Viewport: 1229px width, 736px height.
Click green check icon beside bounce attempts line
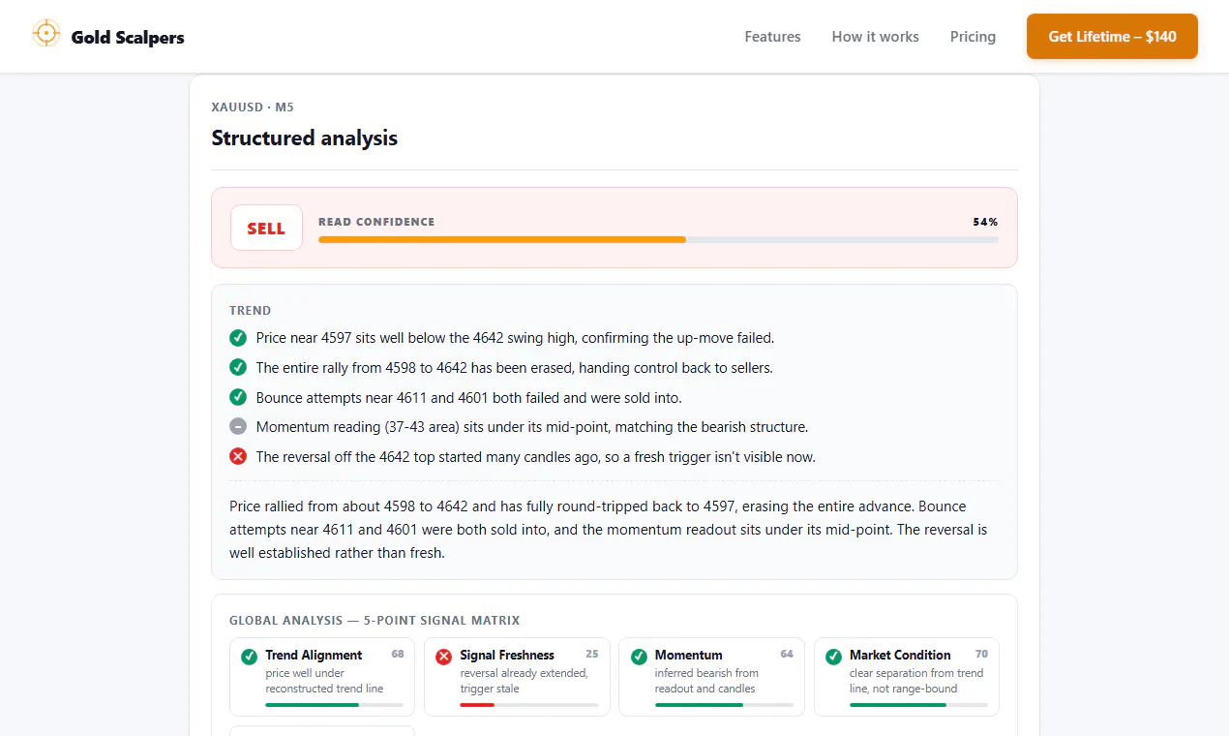(238, 397)
